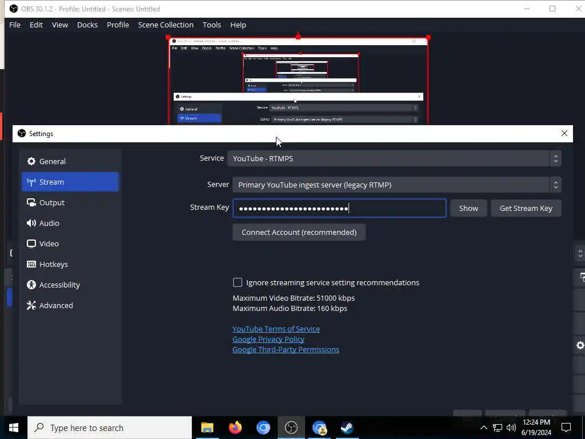Screen dimensions: 585x439
Task: Switch to Video settings
Action: coord(70,244)
